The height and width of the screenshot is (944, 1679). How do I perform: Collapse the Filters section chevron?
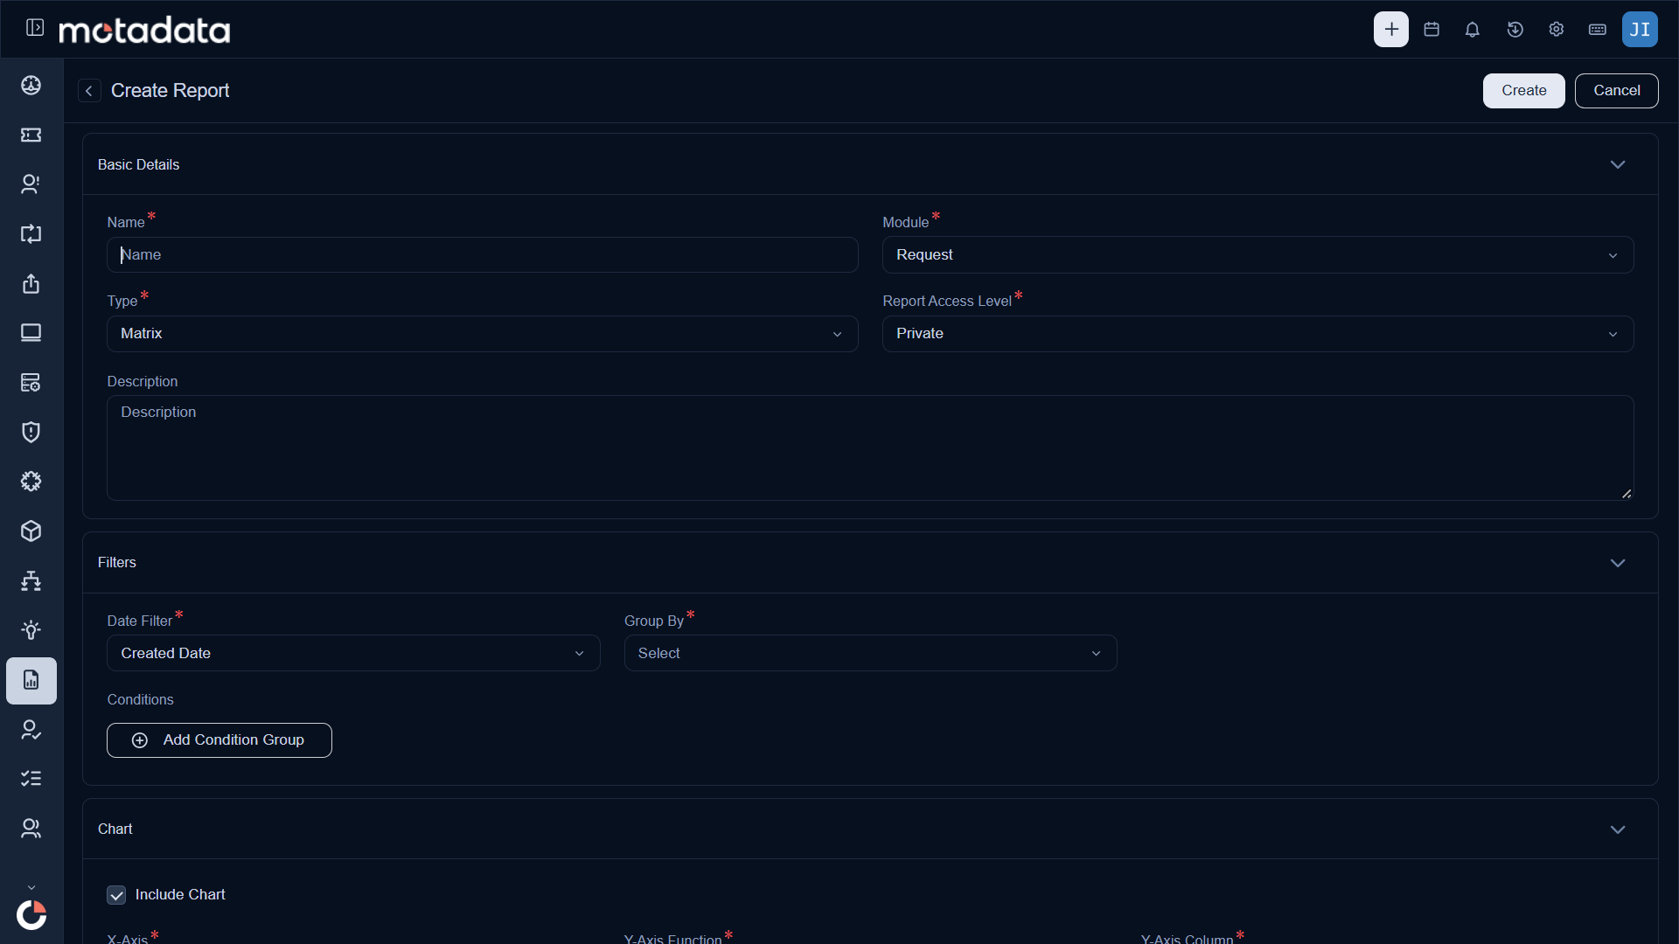pyautogui.click(x=1618, y=563)
